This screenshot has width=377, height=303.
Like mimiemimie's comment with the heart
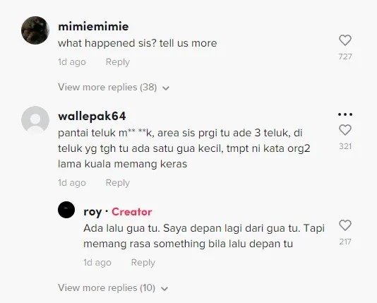click(345, 40)
